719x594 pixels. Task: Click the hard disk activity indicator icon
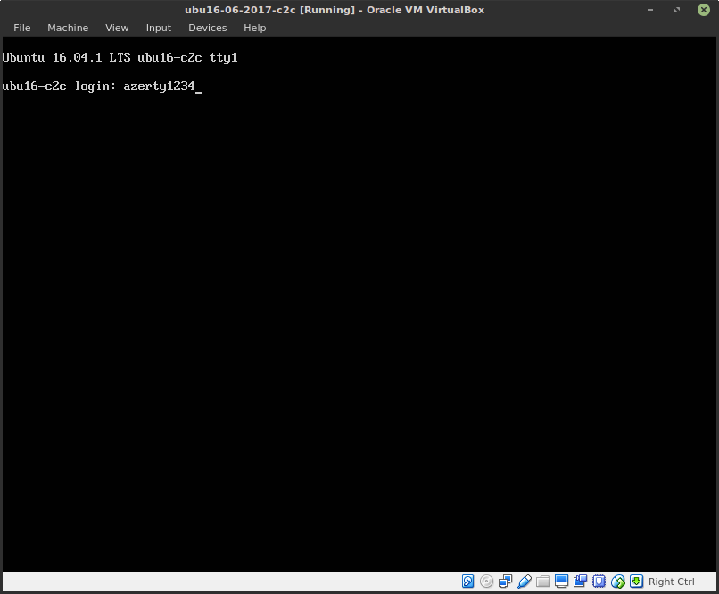click(468, 582)
